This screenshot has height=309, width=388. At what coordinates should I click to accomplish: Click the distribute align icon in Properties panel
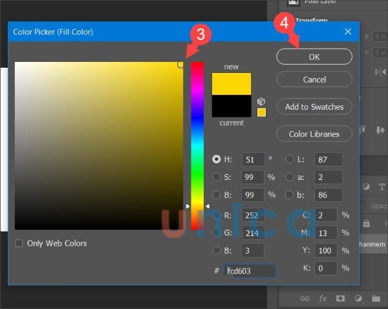pos(380,130)
